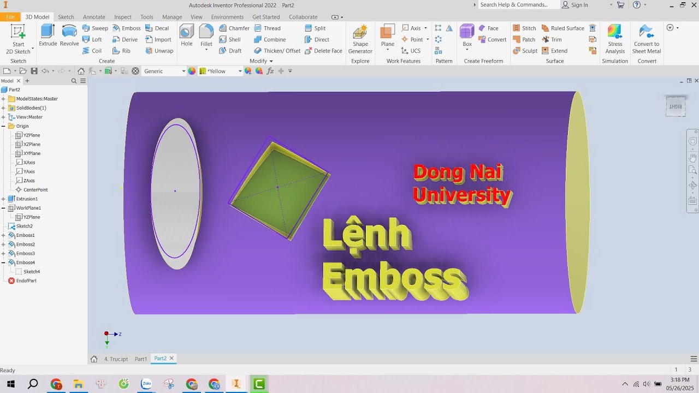This screenshot has height=393, width=699.
Task: Launch the Shape Generator
Action: coord(360,39)
